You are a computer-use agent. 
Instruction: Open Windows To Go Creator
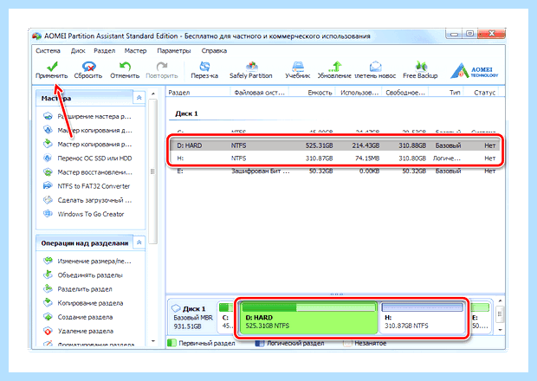83,214
